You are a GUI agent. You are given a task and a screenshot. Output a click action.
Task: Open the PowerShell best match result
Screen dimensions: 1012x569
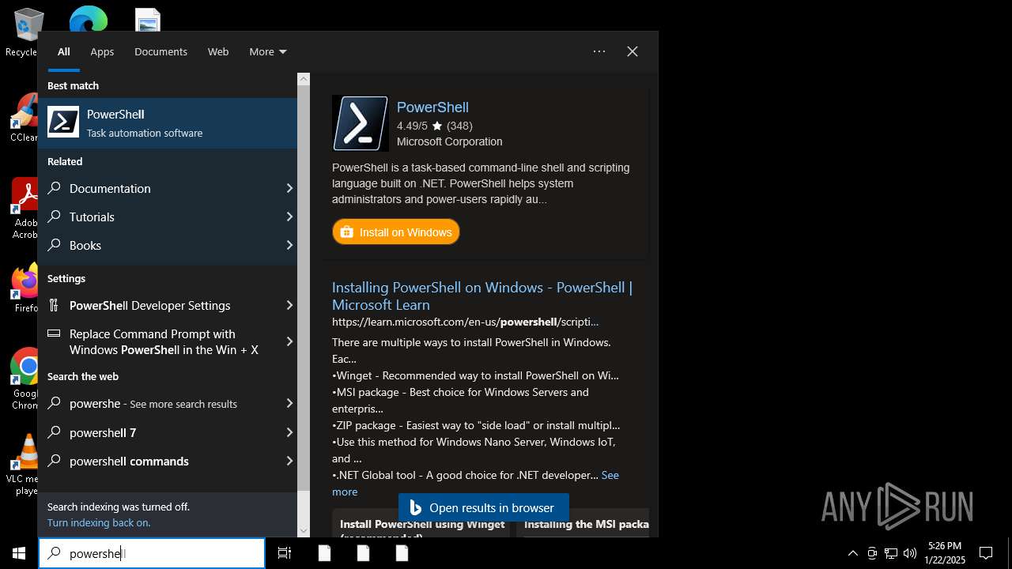click(168, 123)
